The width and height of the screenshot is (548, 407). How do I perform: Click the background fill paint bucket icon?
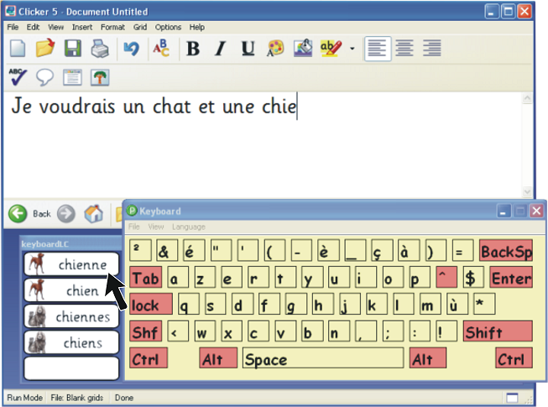point(303,48)
